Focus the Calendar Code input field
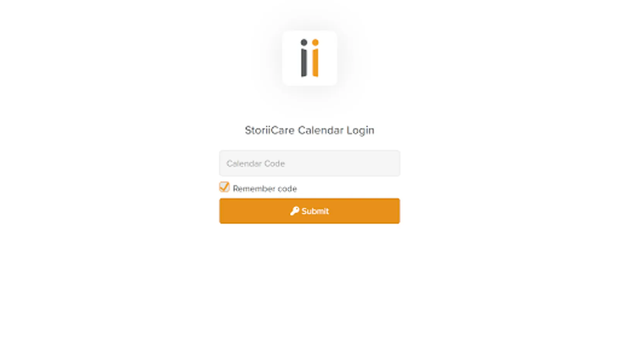Viewport: 619px width, 348px height. 309,163
